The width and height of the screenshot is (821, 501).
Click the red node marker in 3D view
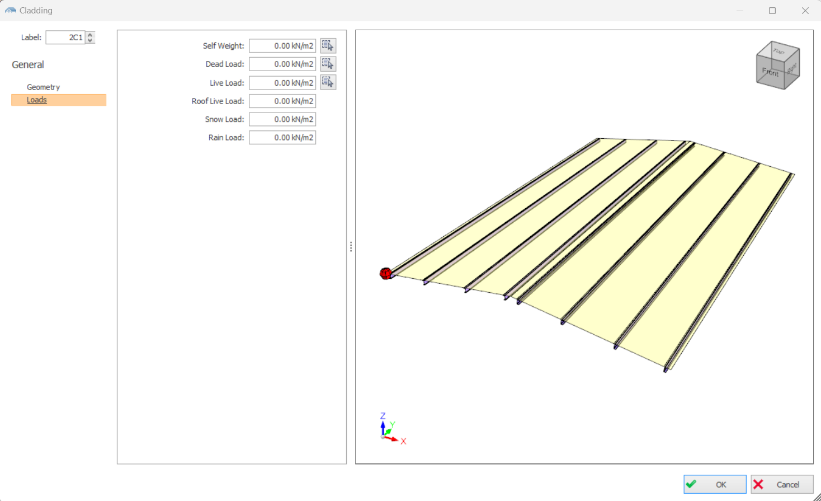click(385, 273)
